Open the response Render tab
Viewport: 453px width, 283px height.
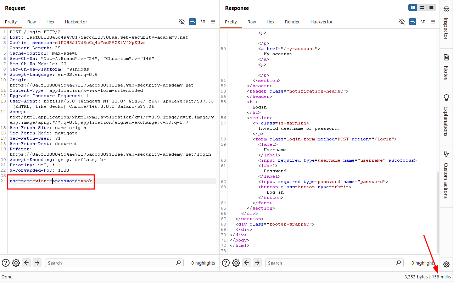tap(292, 22)
